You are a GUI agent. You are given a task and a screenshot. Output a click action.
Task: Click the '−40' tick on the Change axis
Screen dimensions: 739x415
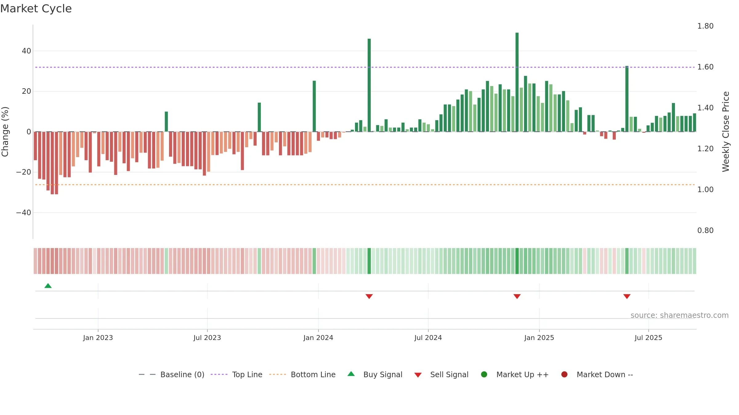[24, 212]
